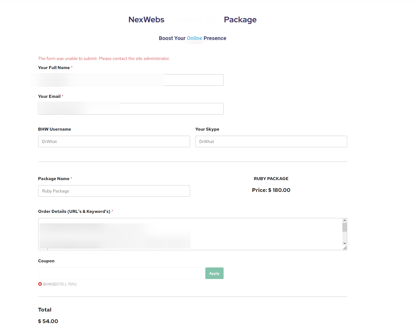This screenshot has height=329, width=416.
Task: Grab the Order Details scrollbar thumb
Action: pos(345,227)
